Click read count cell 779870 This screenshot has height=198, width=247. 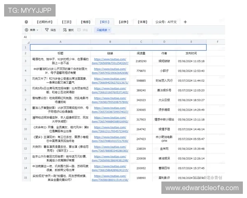click(x=141, y=71)
